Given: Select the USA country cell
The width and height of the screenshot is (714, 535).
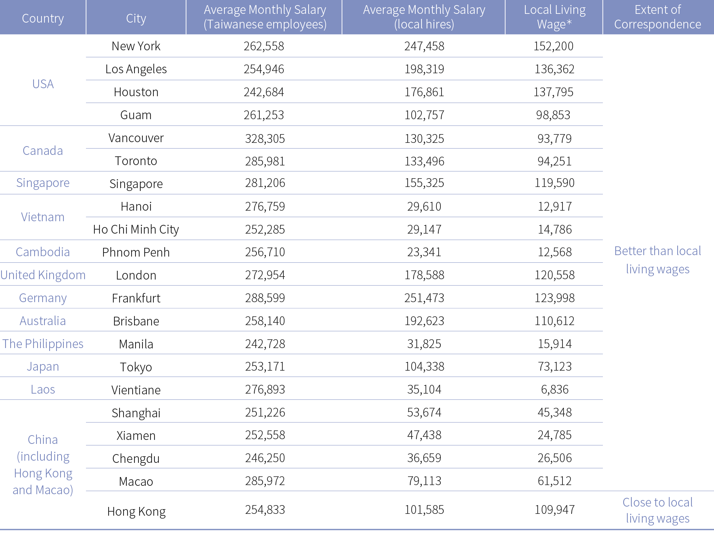Looking at the screenshot, I should (43, 84).
